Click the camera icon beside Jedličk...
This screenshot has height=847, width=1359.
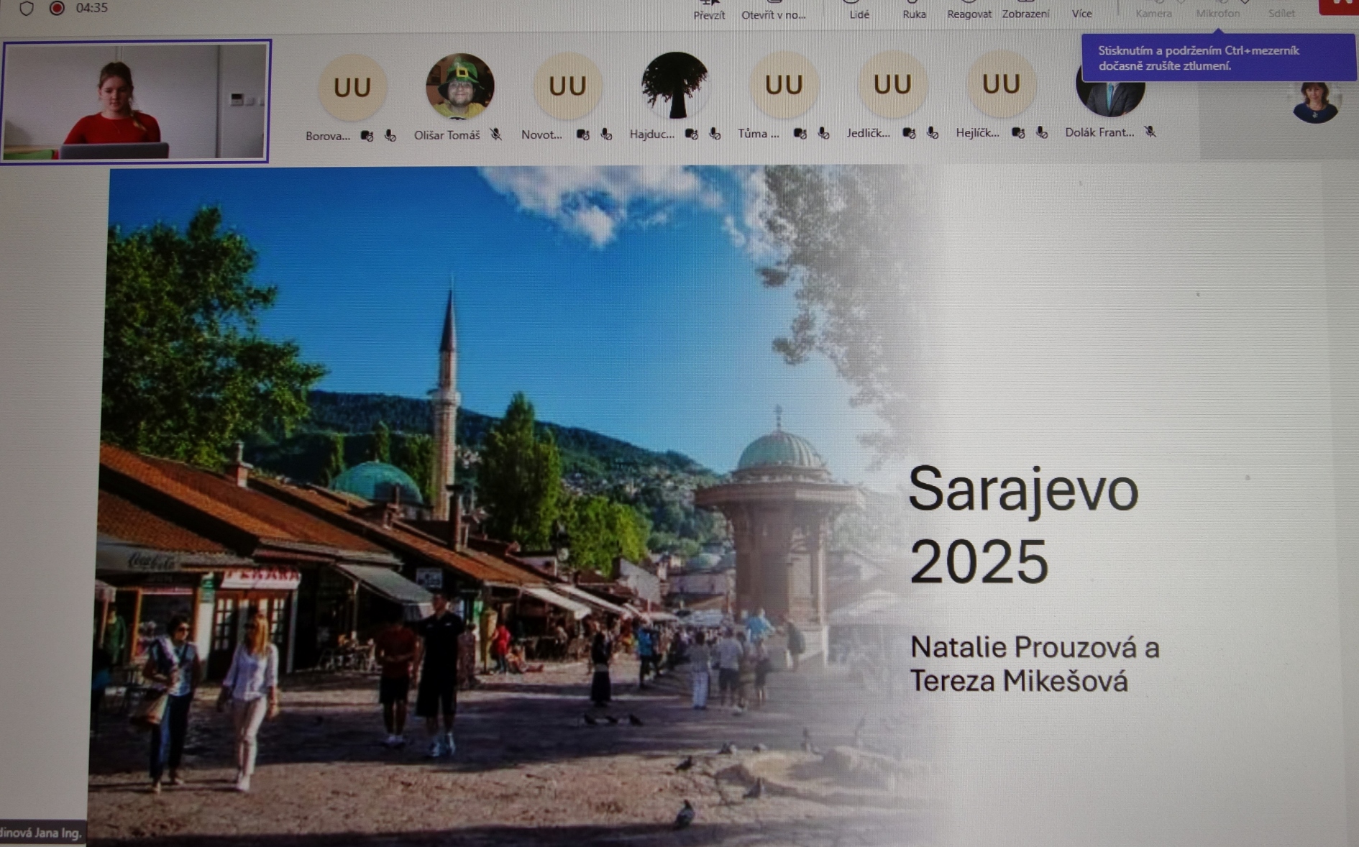pos(909,133)
